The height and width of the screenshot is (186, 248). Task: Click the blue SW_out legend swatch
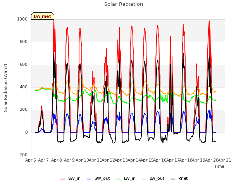pos(89,179)
